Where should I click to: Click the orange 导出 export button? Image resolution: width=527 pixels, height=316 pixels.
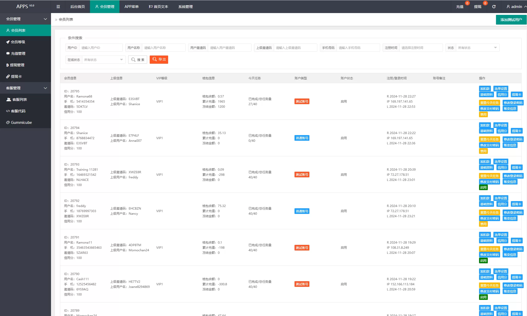[x=159, y=59]
